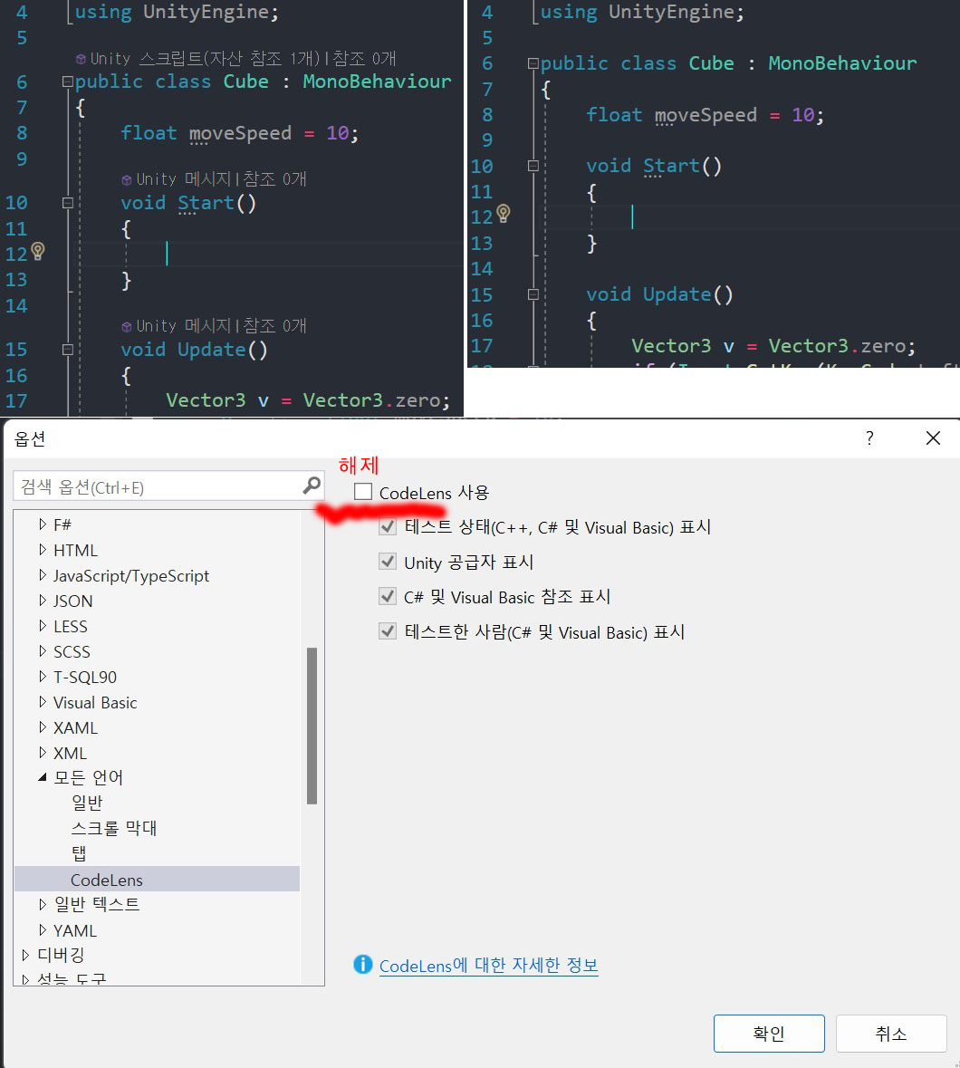Click 'Unity 메시지 | 참조 0개' above Start
960x1068 pixels.
click(x=221, y=179)
